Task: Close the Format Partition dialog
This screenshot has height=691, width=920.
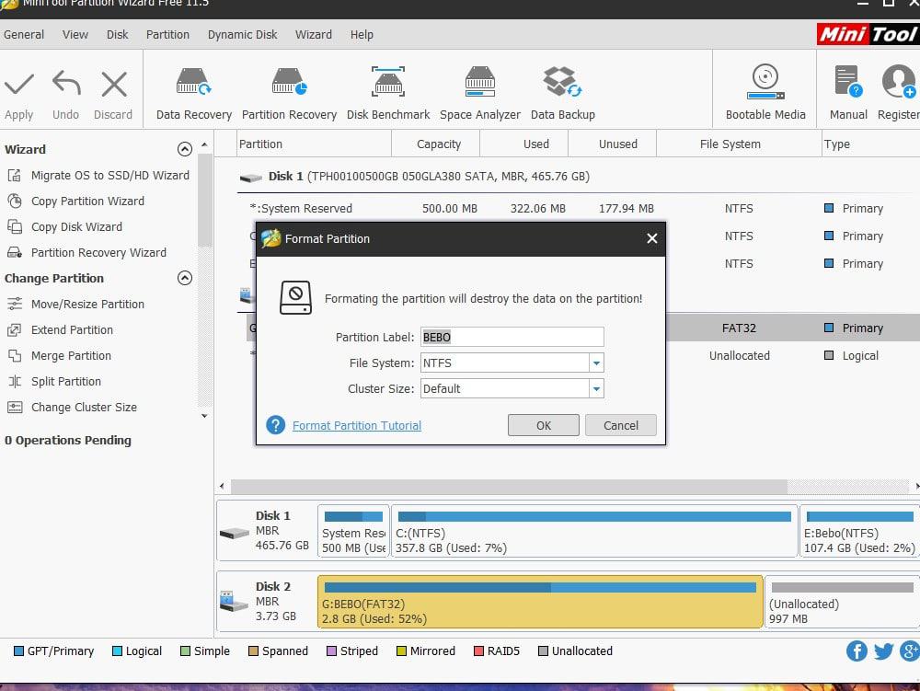Action: tap(652, 238)
